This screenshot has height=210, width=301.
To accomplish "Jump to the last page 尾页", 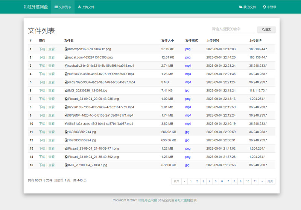I will pyautogui.click(x=270, y=181).
